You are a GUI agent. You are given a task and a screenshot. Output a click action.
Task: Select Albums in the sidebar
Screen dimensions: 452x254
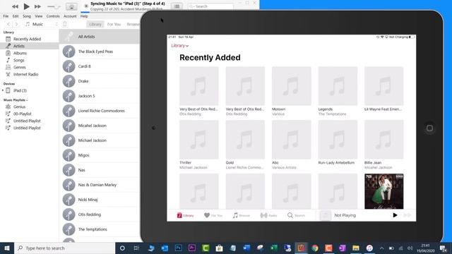pyautogui.click(x=20, y=53)
